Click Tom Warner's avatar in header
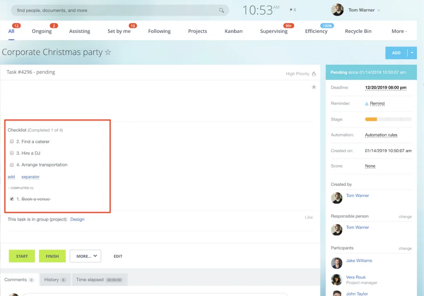Screen dimensions: 424x296 tap(337, 10)
